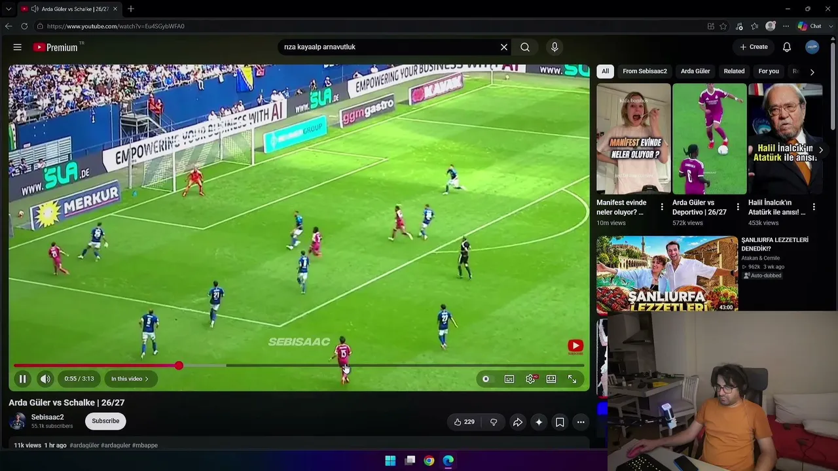Image resolution: width=838 pixels, height=471 pixels.
Task: Open the browser tab list dropdown
Action: (x=9, y=9)
